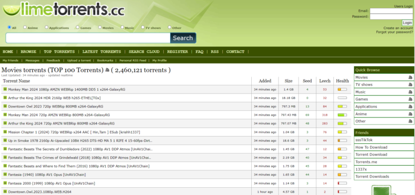
Task: Open the 1337x friend link
Action: click(x=361, y=169)
